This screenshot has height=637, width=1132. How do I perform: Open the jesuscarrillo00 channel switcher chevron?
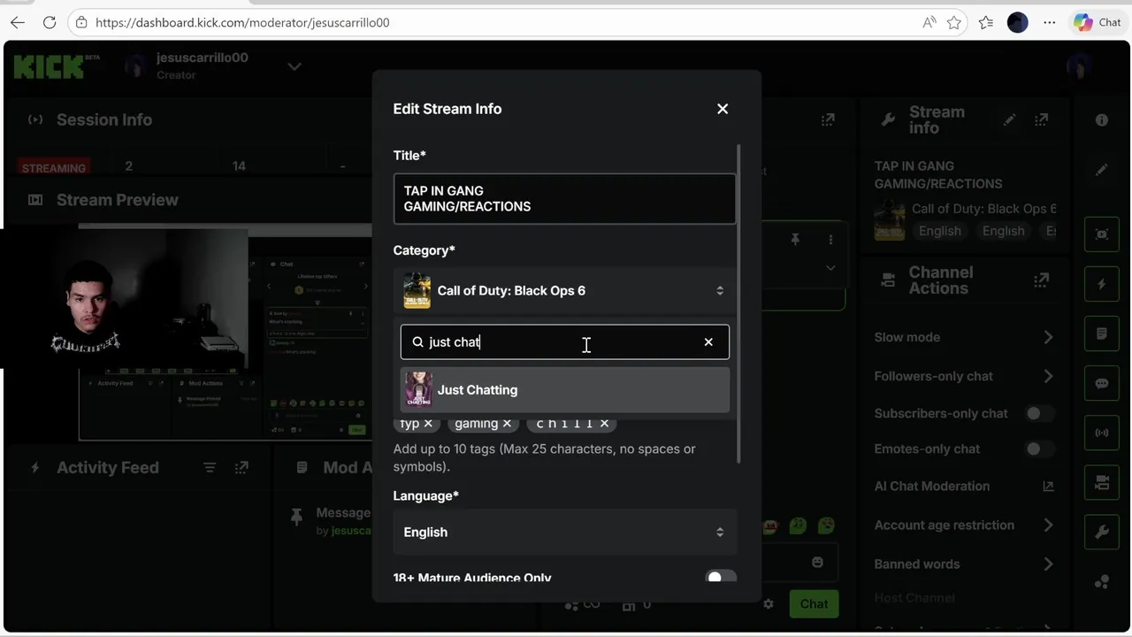(x=294, y=66)
